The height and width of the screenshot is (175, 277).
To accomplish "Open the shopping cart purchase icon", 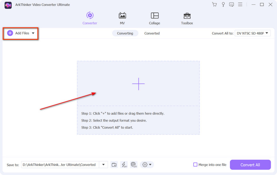I will [x=214, y=4].
